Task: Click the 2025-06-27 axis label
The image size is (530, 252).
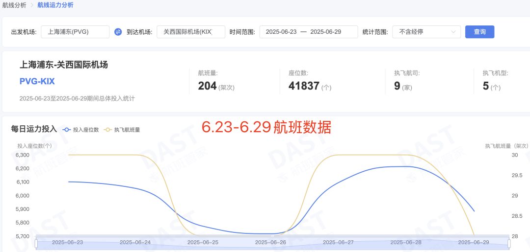Action: pyautogui.click(x=338, y=242)
